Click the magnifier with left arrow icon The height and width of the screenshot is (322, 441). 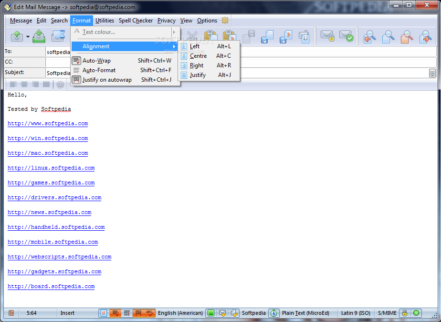pyautogui.click(x=370, y=37)
